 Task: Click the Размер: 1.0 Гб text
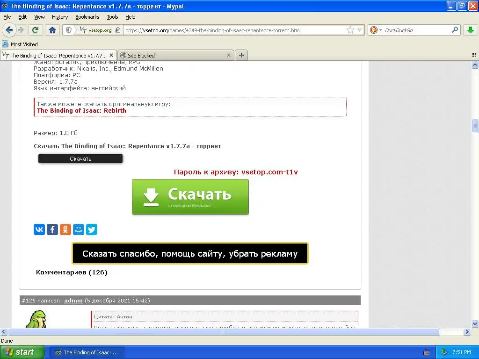pos(56,133)
